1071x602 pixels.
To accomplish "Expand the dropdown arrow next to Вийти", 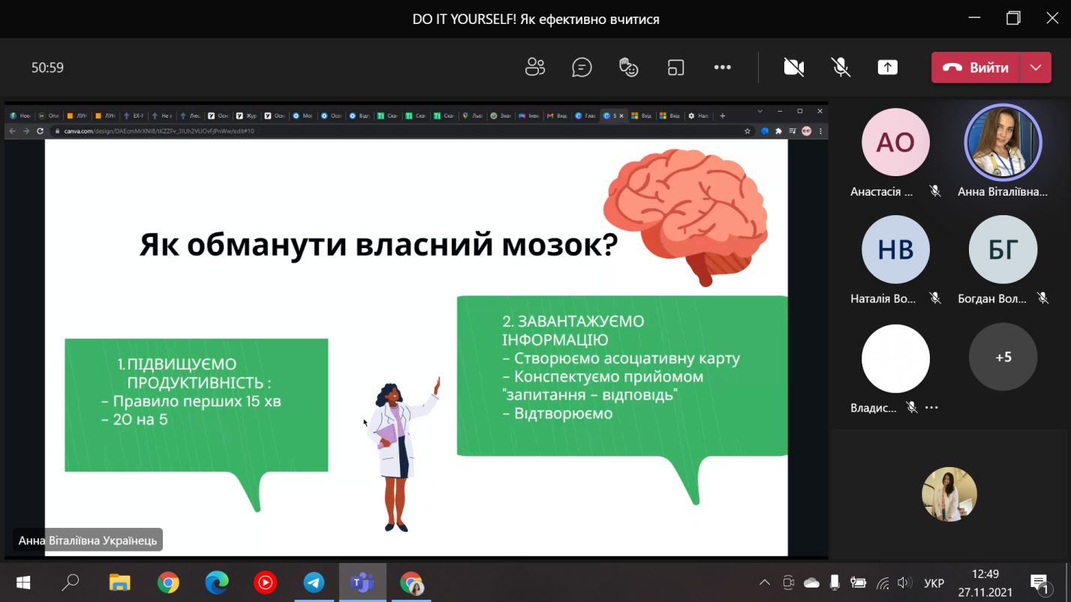I will click(x=1036, y=67).
